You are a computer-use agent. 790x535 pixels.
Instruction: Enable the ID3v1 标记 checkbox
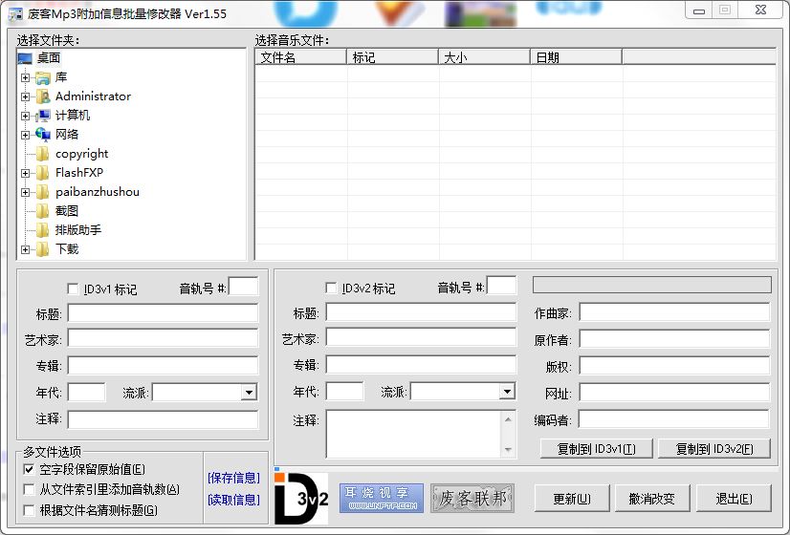(74, 289)
